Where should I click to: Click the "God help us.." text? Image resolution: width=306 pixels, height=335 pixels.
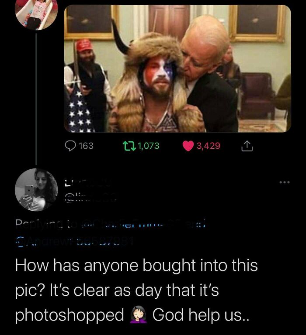pyautogui.click(x=201, y=314)
